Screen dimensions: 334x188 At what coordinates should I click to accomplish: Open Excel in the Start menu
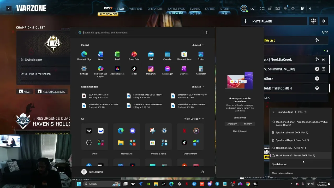117,56
